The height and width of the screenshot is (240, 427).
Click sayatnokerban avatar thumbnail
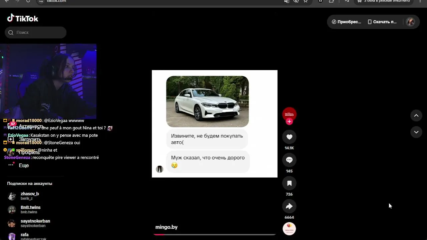click(x=12, y=223)
